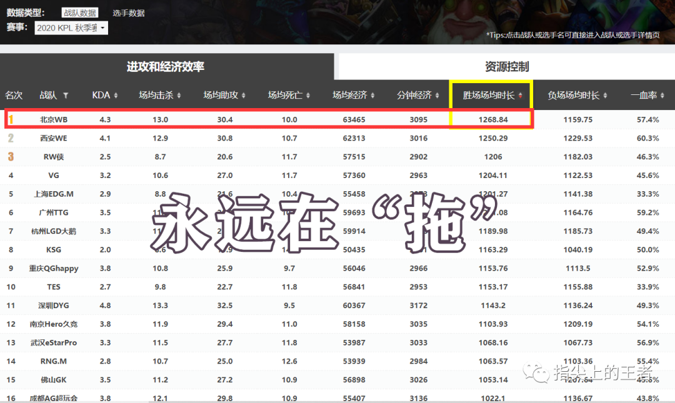Image resolution: width=675 pixels, height=403 pixels.
Task: Click 深圳DYG KDA value 4.8
Action: [x=105, y=306]
